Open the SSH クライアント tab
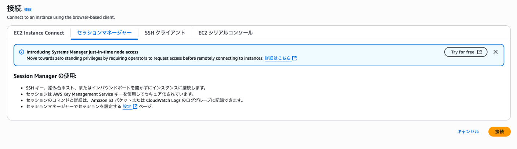The height and width of the screenshot is (149, 517). click(x=165, y=33)
